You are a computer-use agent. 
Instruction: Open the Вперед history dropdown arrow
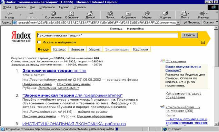(42, 15)
